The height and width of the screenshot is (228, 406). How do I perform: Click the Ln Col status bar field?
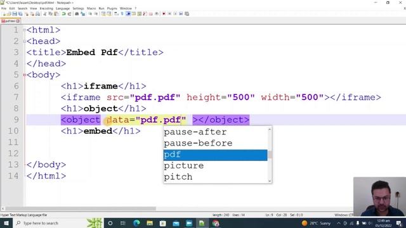tap(284, 215)
